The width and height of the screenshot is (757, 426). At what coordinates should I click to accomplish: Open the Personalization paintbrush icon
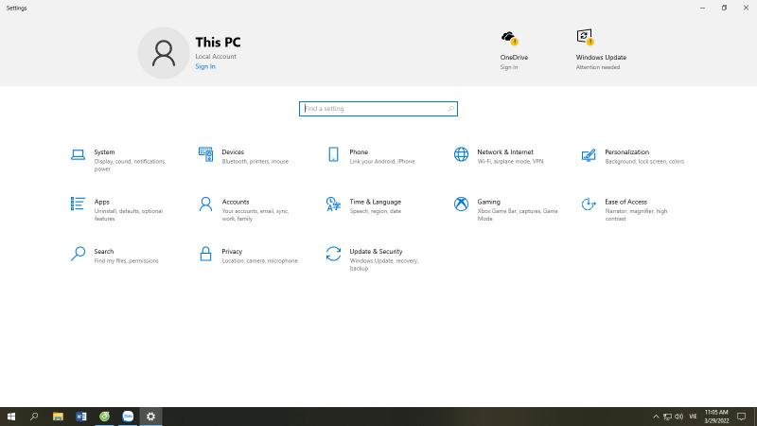[x=589, y=155]
